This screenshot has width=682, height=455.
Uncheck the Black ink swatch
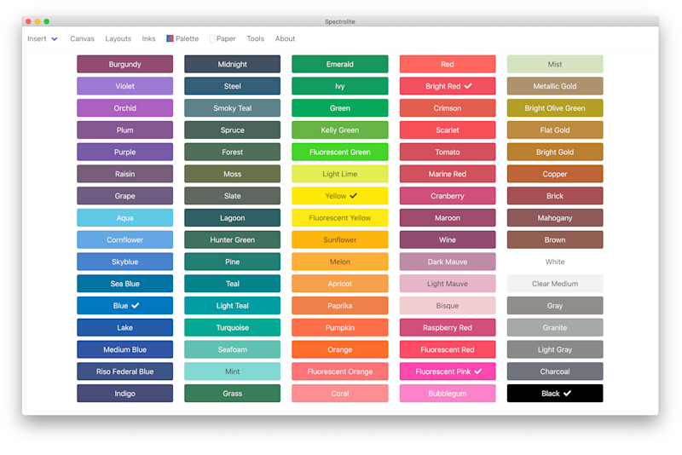[555, 394]
